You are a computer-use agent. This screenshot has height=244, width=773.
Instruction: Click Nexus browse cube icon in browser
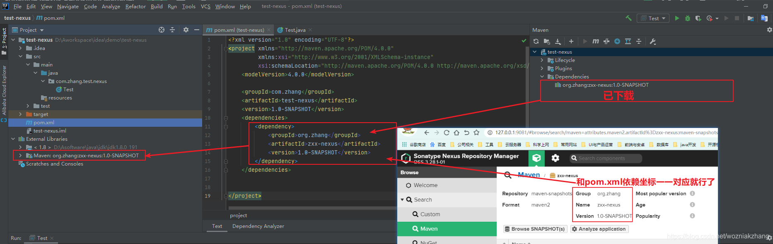(536, 158)
